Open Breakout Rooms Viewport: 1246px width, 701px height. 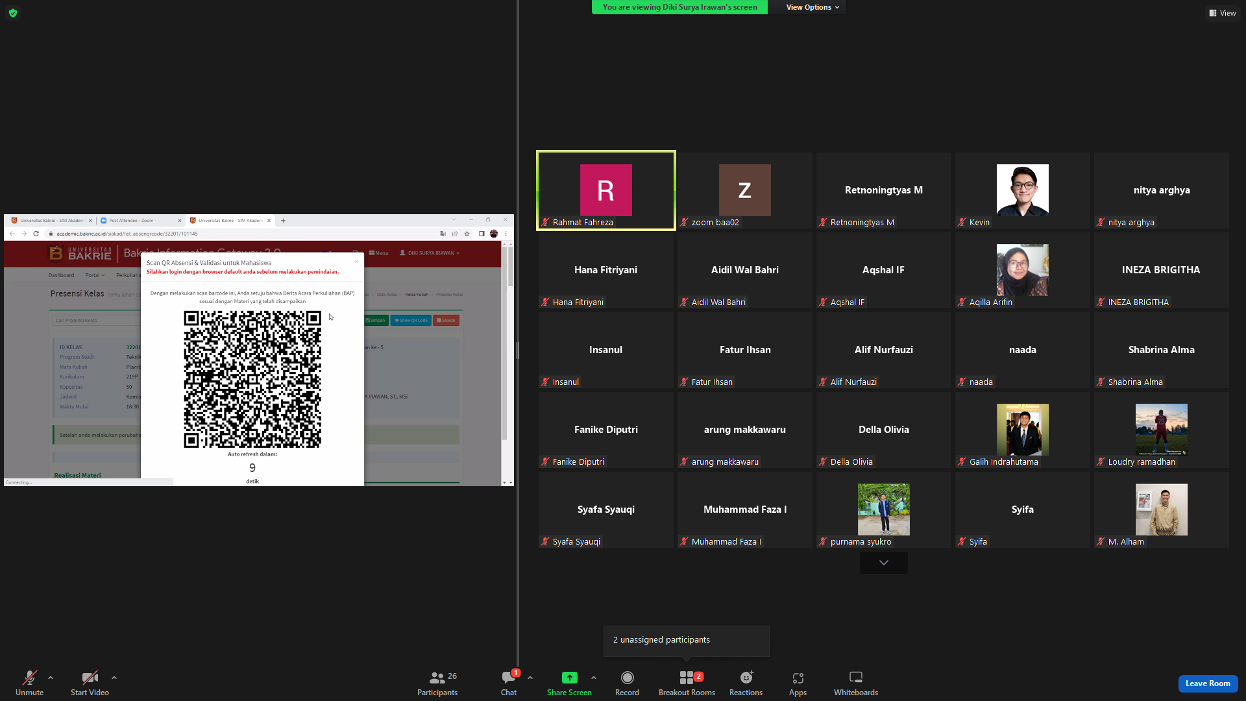(687, 683)
